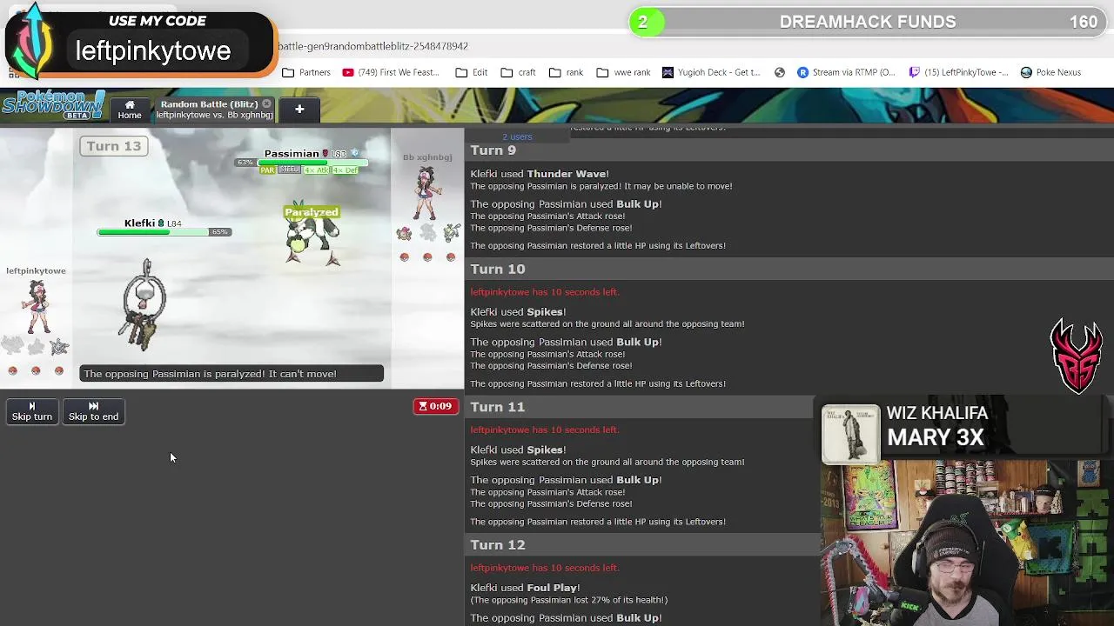Click your first Poké Ball icon

[x=12, y=370]
